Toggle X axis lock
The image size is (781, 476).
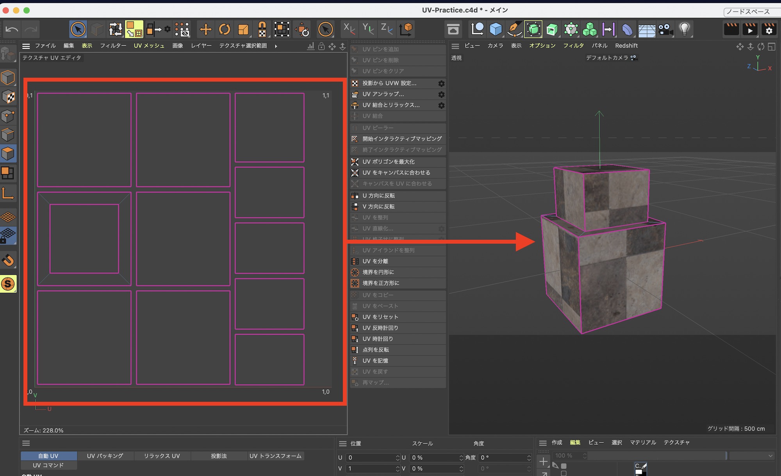tap(349, 29)
